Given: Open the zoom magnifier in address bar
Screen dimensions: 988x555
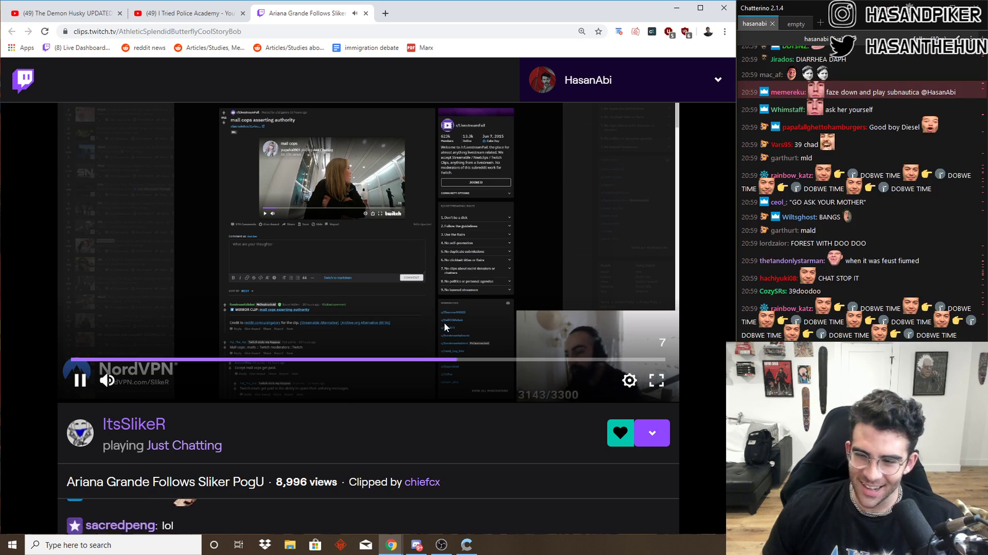Looking at the screenshot, I should pyautogui.click(x=582, y=31).
